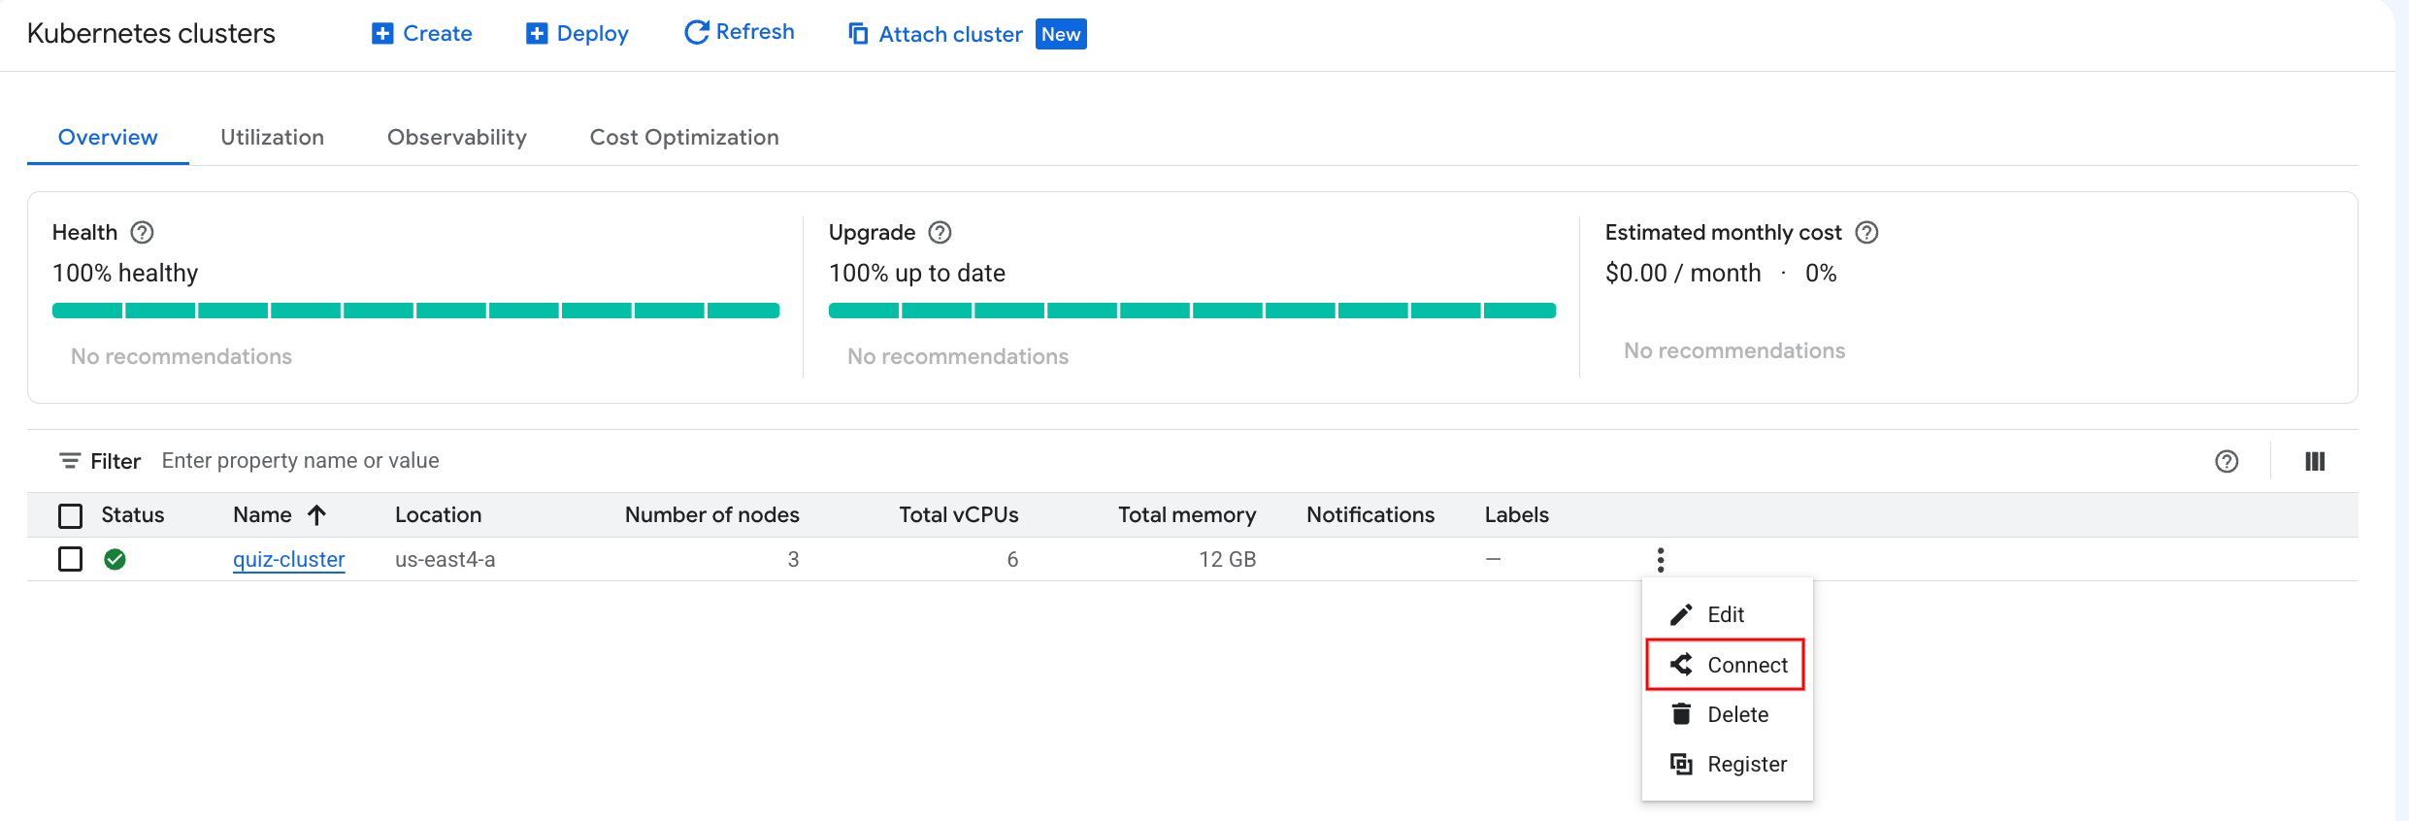Screen dimensions: 2409x821
Task: Open the Observability tab
Action: (x=457, y=137)
